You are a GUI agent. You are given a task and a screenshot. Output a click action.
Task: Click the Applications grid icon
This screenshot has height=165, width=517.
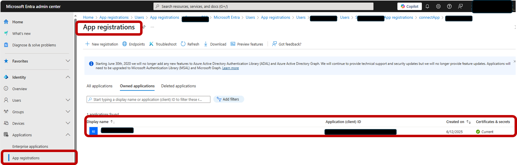pos(6,134)
